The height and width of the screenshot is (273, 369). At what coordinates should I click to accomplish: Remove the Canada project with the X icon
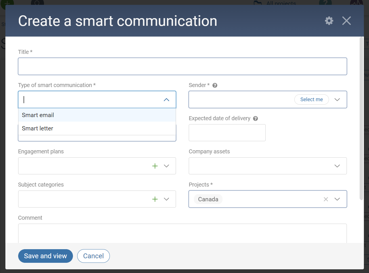pyautogui.click(x=326, y=199)
